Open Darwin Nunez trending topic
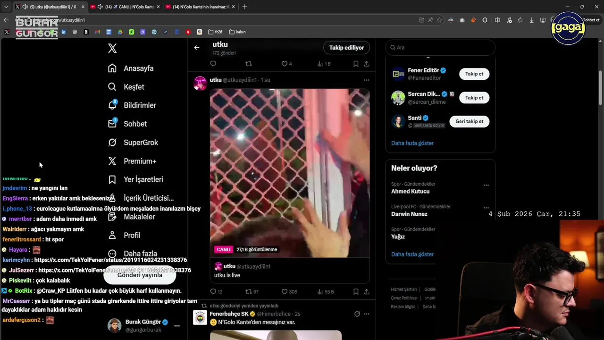Image resolution: width=604 pixels, height=340 pixels. [409, 214]
